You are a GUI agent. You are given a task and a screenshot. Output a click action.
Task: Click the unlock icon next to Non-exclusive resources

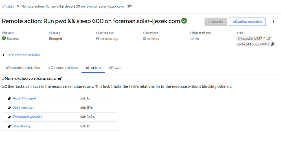(60, 78)
